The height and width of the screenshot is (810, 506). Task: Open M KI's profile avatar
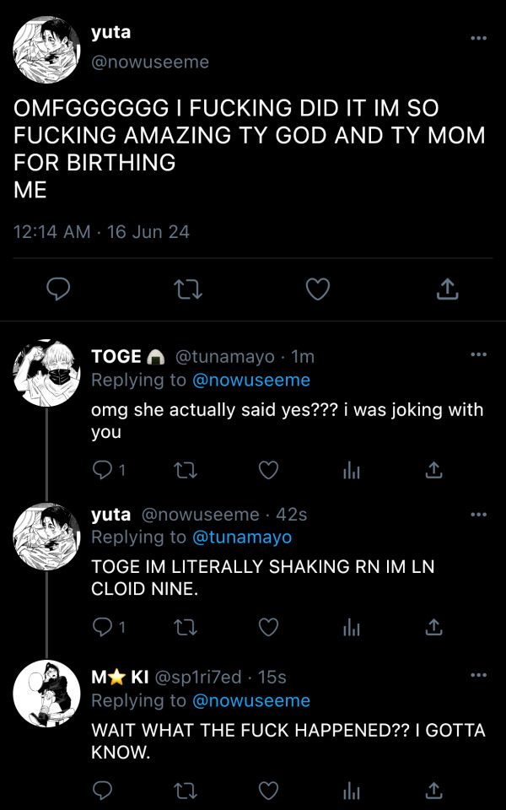pyautogui.click(x=47, y=694)
